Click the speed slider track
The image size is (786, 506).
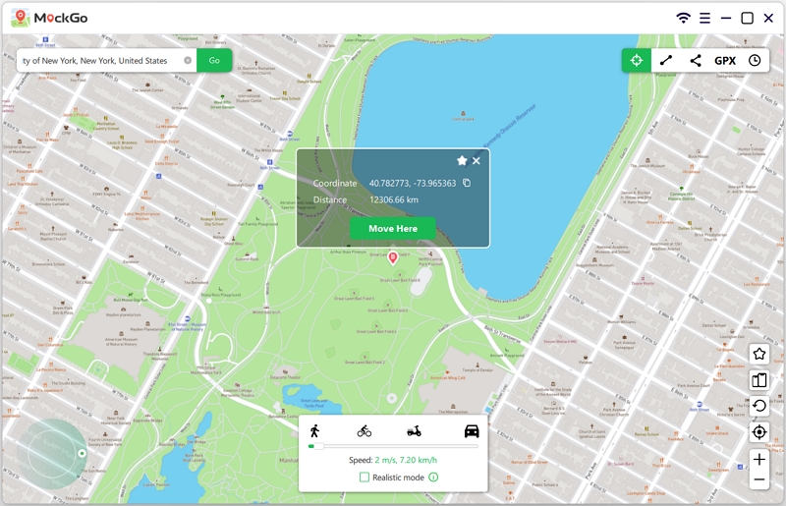pyautogui.click(x=394, y=446)
